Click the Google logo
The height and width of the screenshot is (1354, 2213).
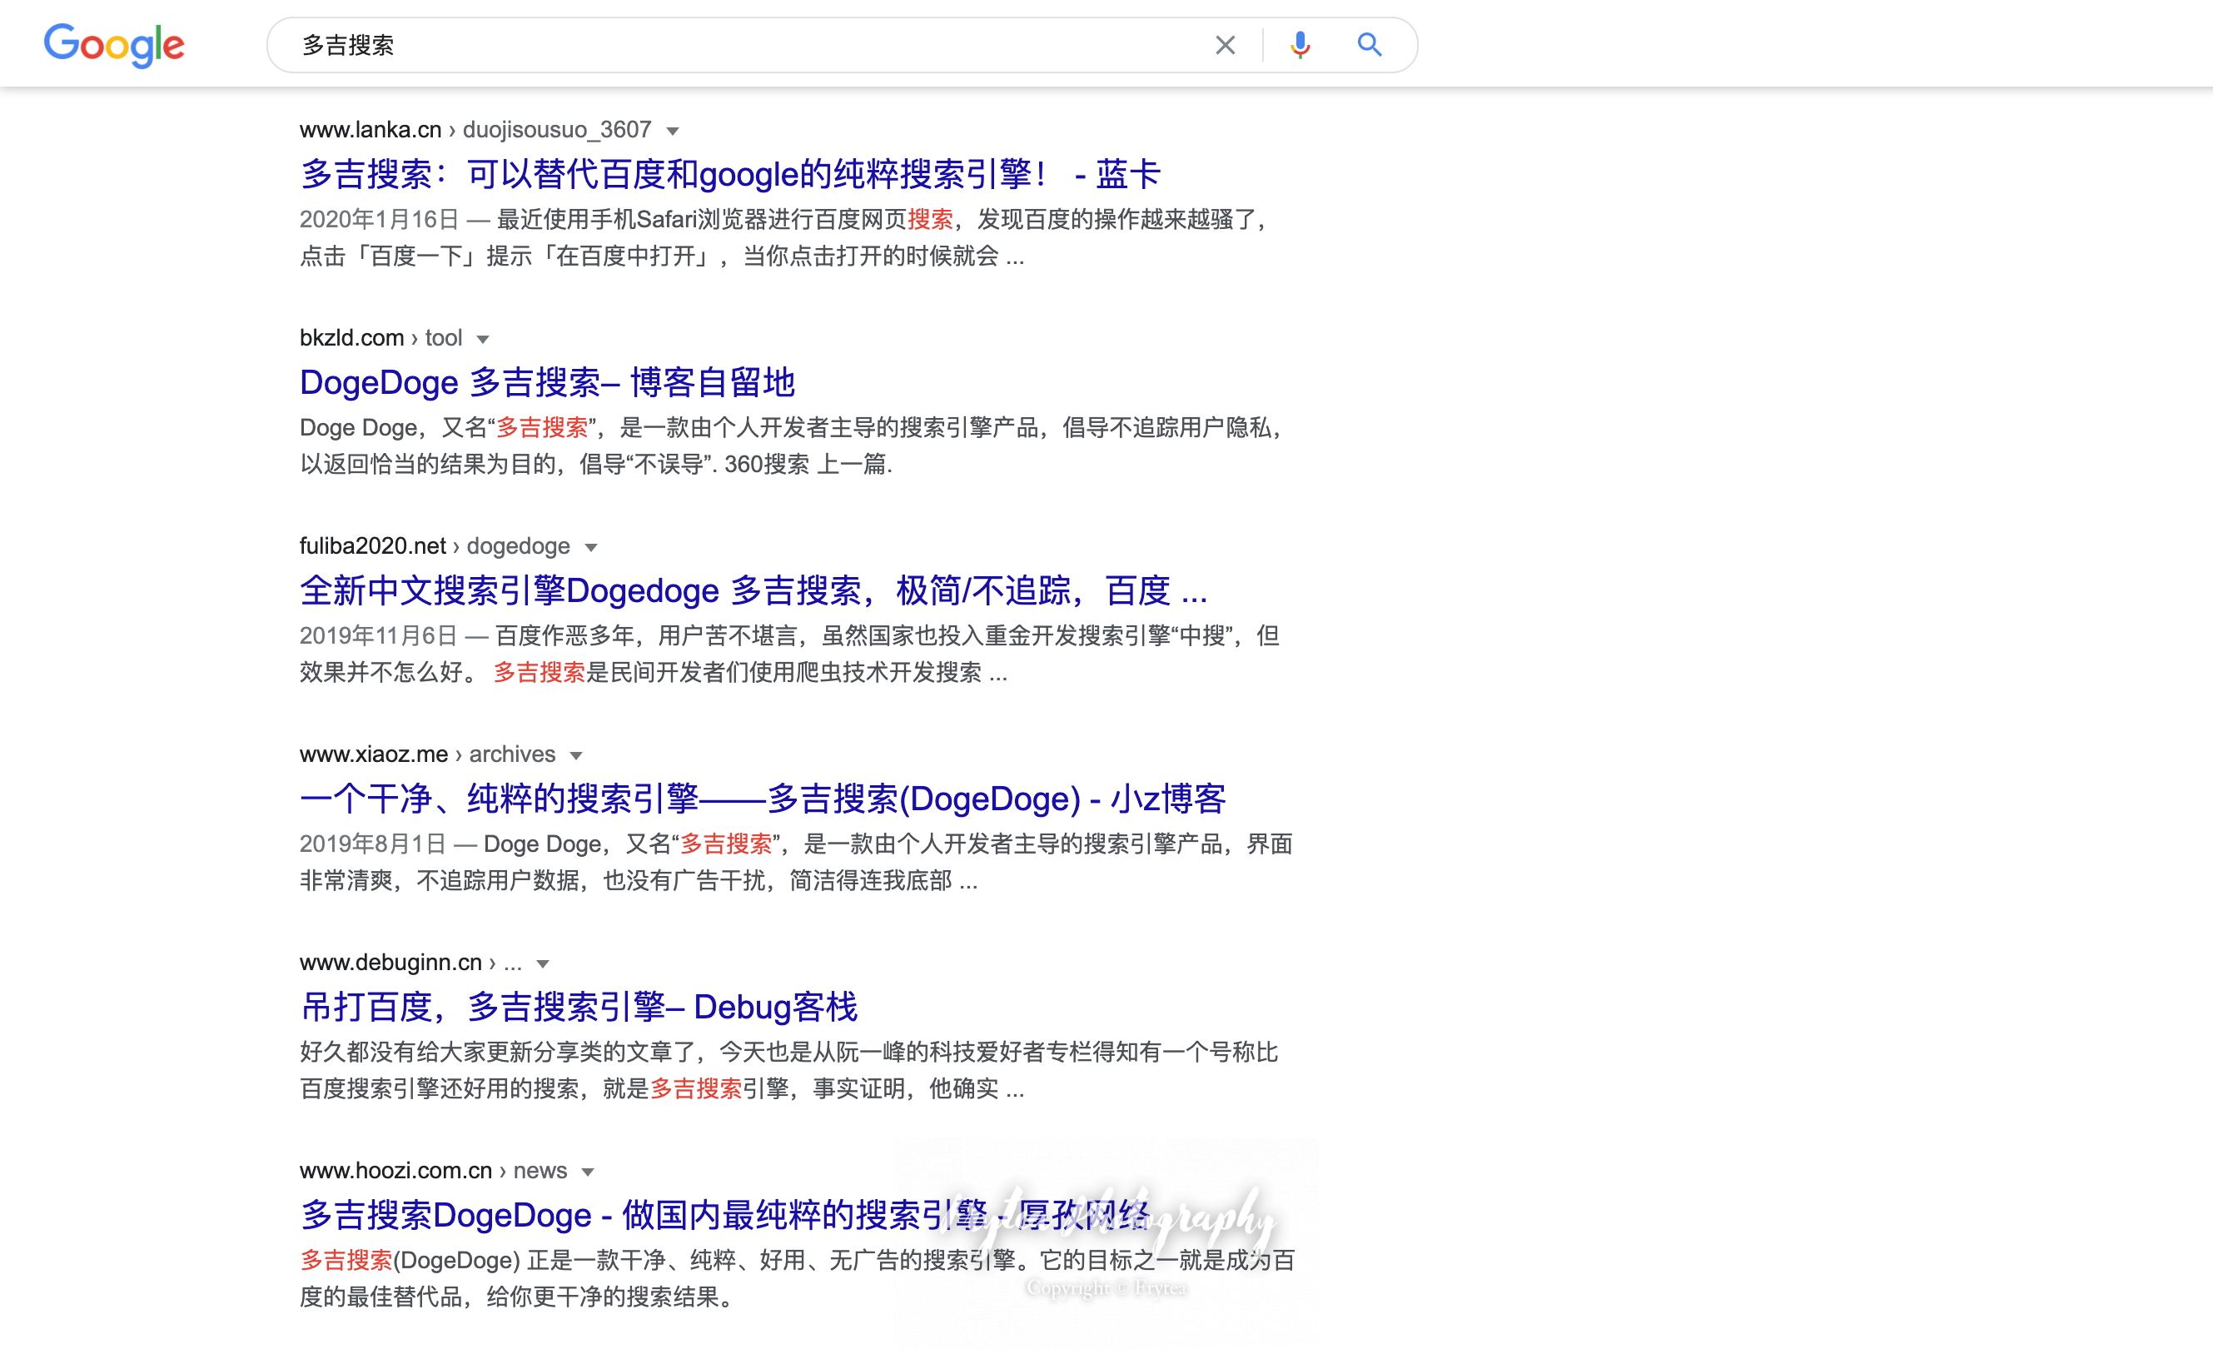click(x=114, y=45)
